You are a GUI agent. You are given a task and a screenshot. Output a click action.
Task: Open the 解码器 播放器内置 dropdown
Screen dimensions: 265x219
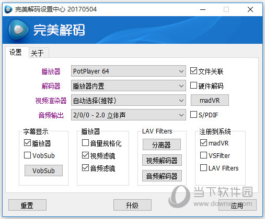[129, 86]
